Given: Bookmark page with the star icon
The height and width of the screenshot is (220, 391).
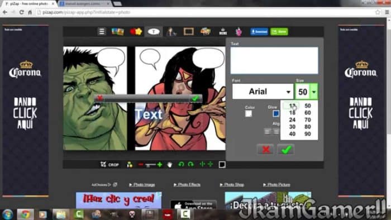Looking at the screenshot, I should point(378,12).
